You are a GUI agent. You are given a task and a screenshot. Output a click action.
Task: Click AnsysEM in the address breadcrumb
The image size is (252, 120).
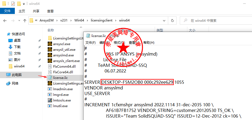[x=46, y=20]
